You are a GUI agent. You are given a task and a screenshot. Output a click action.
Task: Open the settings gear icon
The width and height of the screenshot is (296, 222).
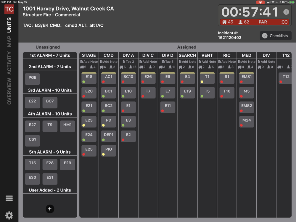(x=9, y=215)
